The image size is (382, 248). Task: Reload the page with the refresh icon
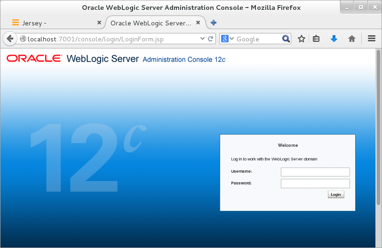pos(210,39)
